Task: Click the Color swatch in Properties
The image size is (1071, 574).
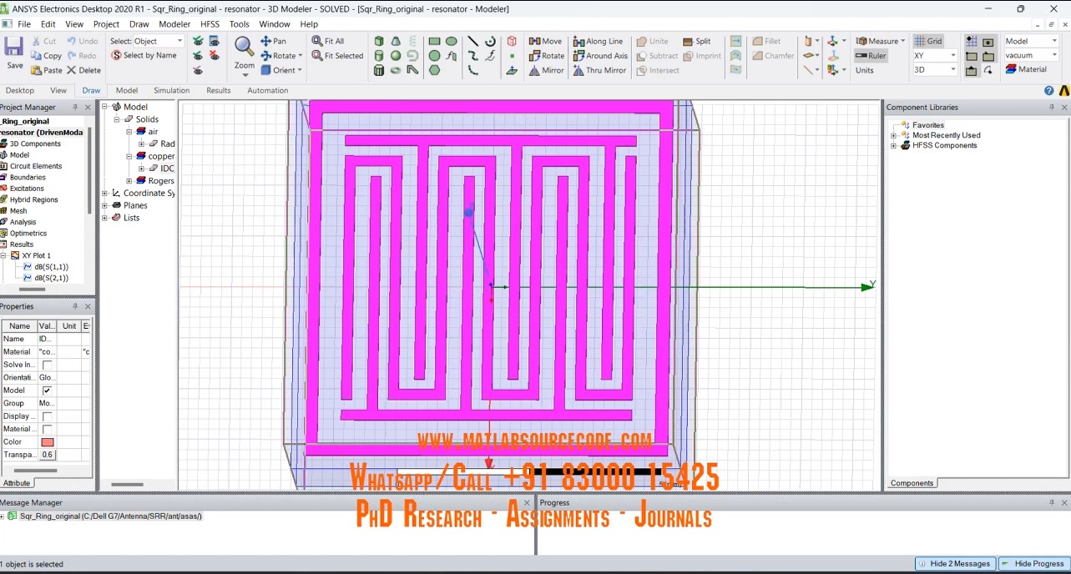Action: pyautogui.click(x=47, y=442)
